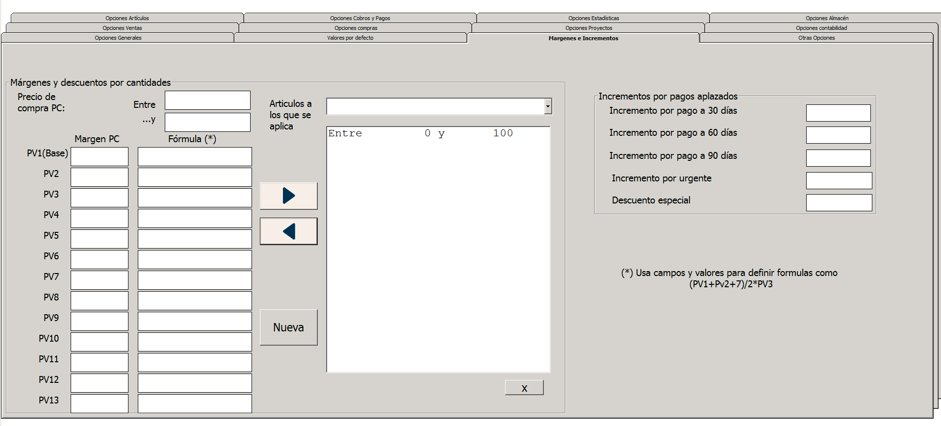Click the PV1(Base) Margen PC field
The image size is (941, 426).
pos(100,157)
